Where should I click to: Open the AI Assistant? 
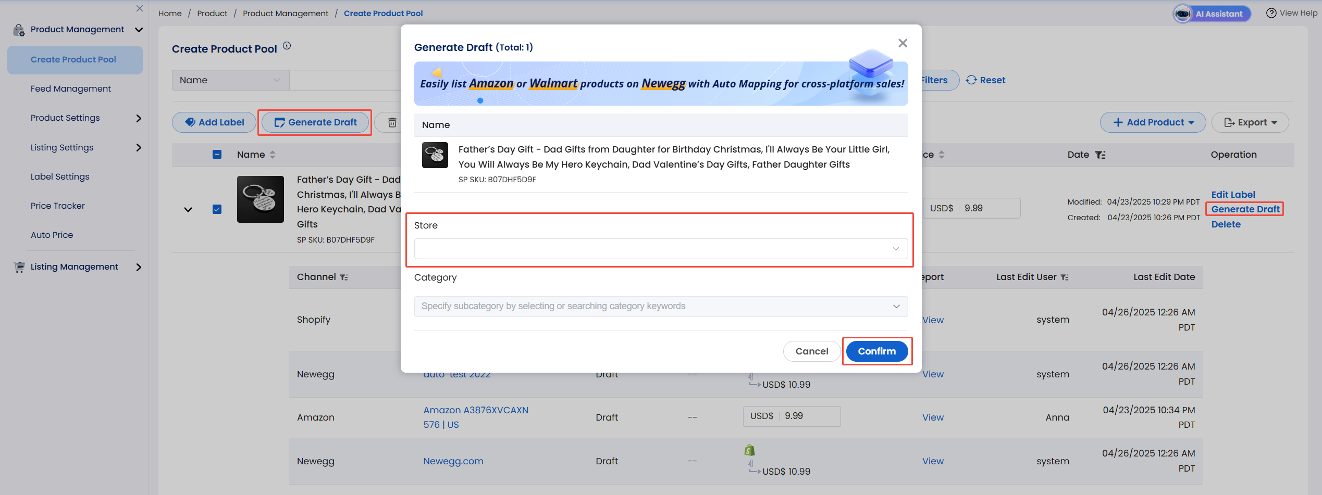pyautogui.click(x=1212, y=14)
